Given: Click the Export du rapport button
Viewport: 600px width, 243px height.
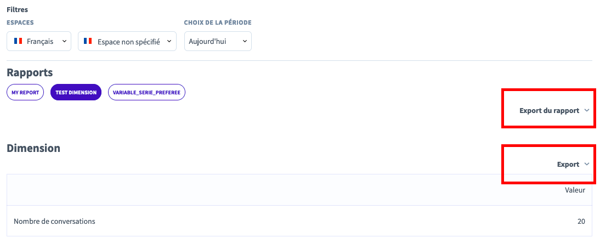Looking at the screenshot, I should click(549, 111).
